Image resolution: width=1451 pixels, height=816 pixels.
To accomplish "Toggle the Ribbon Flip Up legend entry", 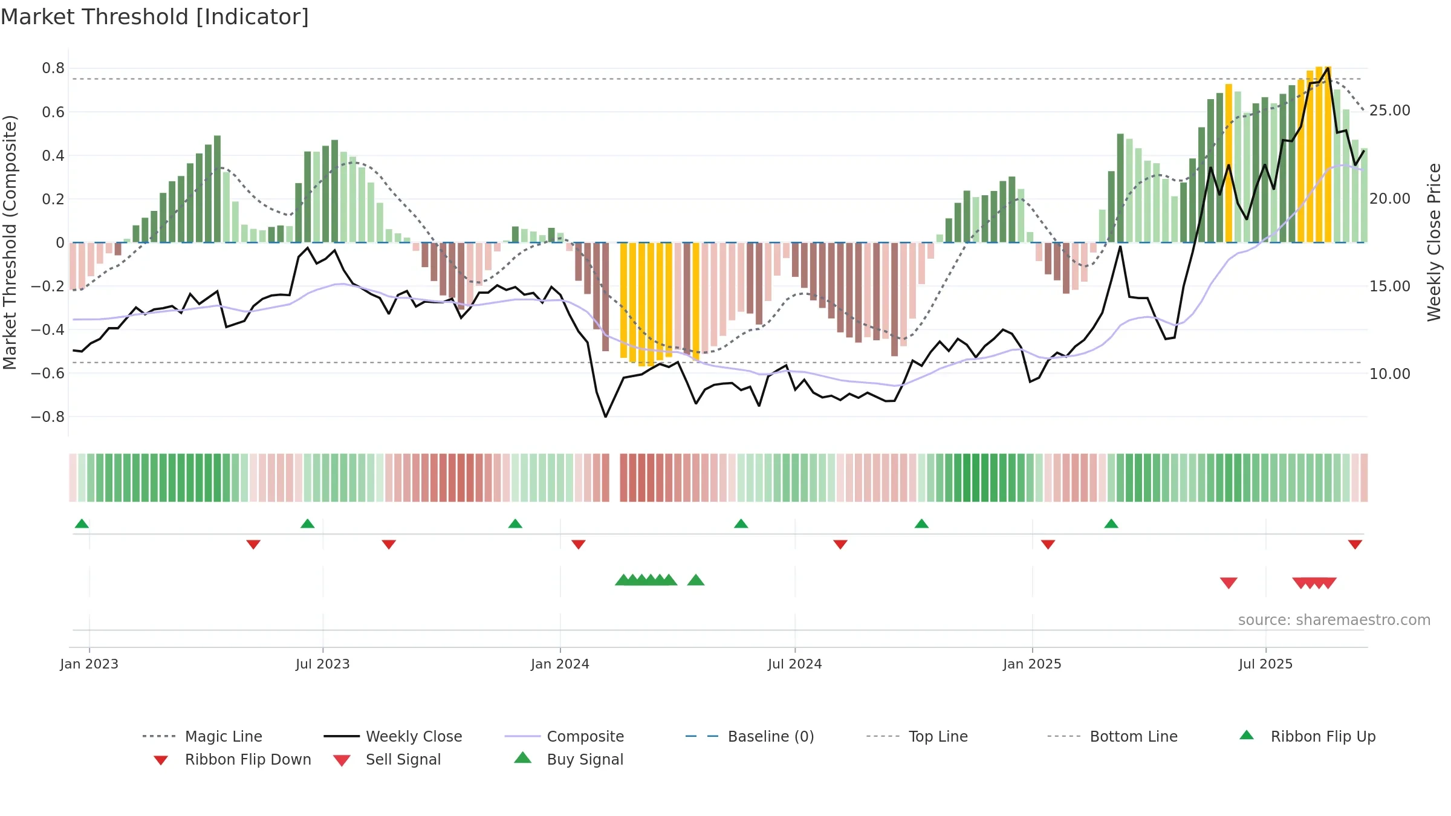I will click(1307, 736).
